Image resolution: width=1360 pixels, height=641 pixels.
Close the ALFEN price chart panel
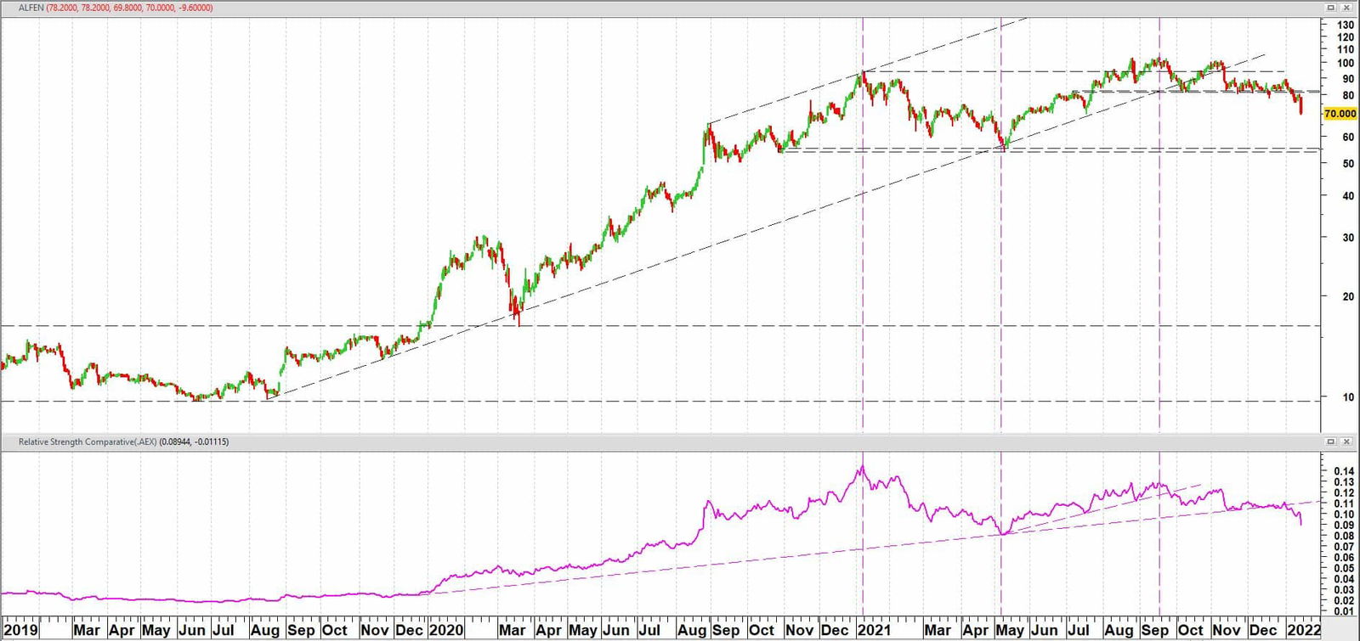coord(1346,8)
